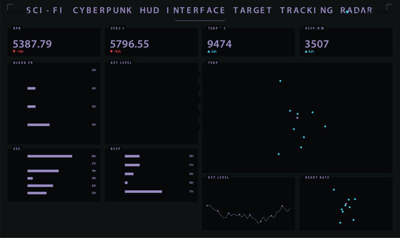The width and height of the screenshot is (400, 238).
Task: Click OXY LEVEL header of the empty panel
Action: (121, 63)
